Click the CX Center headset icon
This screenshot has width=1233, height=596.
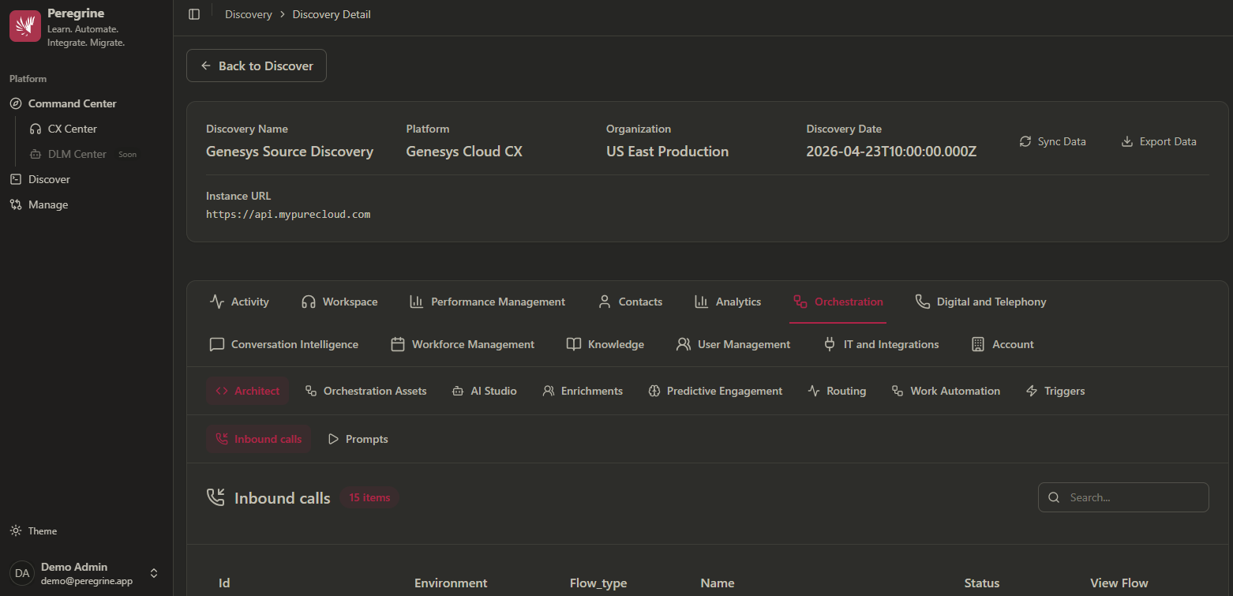[x=36, y=129]
